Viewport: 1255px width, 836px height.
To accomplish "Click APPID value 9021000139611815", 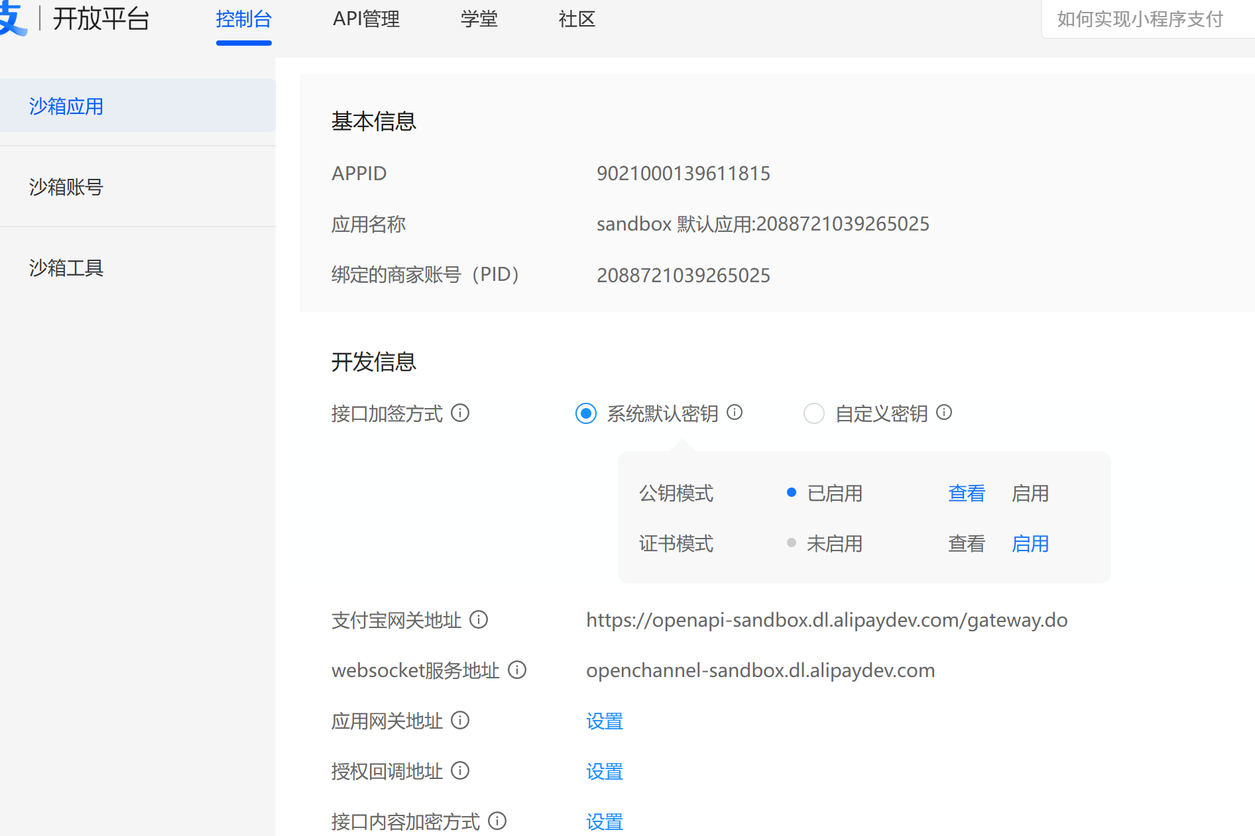I will pyautogui.click(x=684, y=174).
